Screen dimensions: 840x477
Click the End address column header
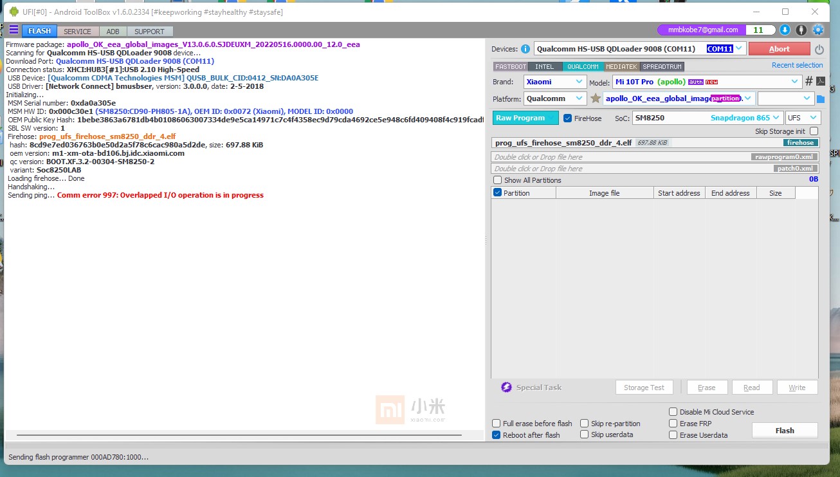[731, 193]
